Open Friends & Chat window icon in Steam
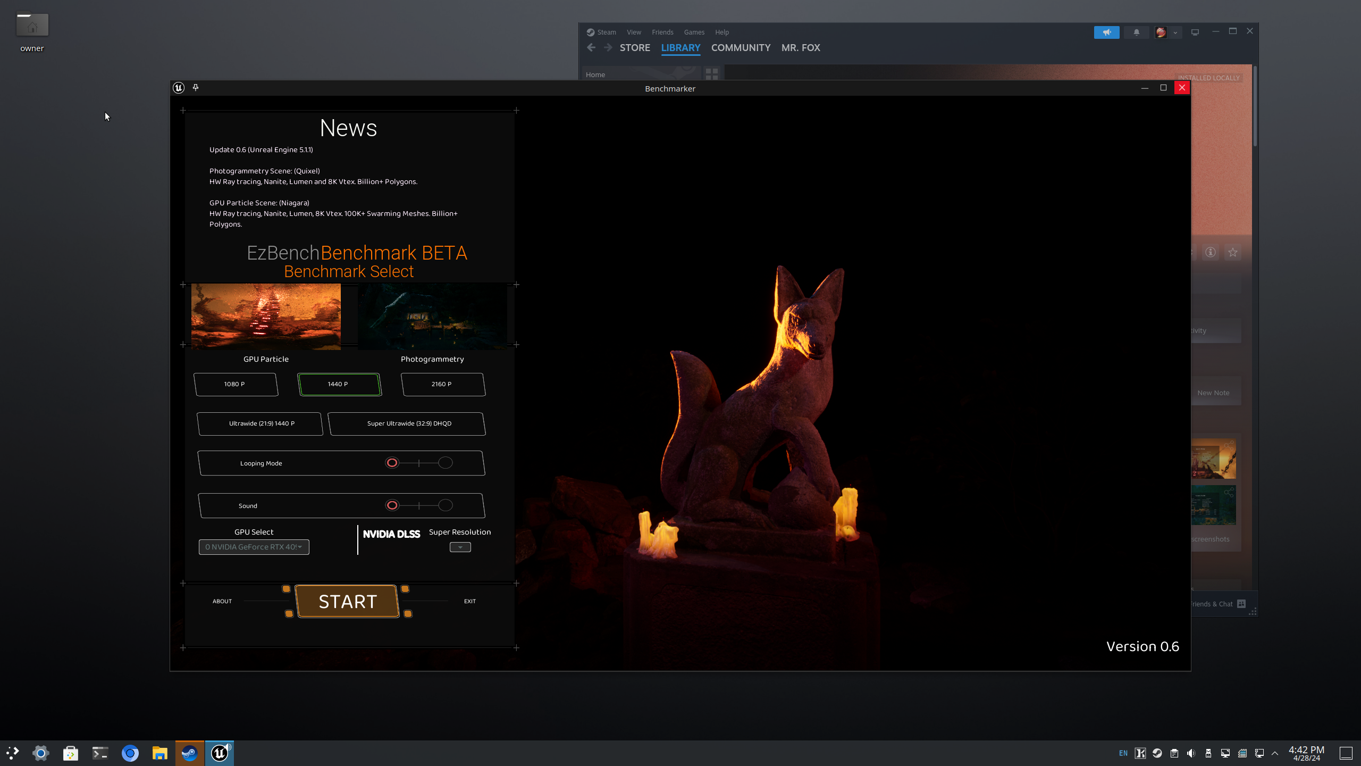 pyautogui.click(x=1241, y=604)
